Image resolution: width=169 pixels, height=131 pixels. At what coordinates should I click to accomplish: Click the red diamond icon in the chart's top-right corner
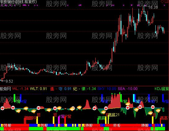point(162,2)
